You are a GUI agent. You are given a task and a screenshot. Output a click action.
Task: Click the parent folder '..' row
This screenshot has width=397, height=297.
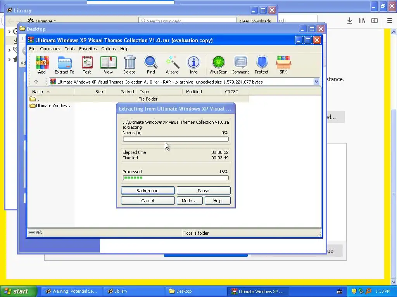click(138, 99)
